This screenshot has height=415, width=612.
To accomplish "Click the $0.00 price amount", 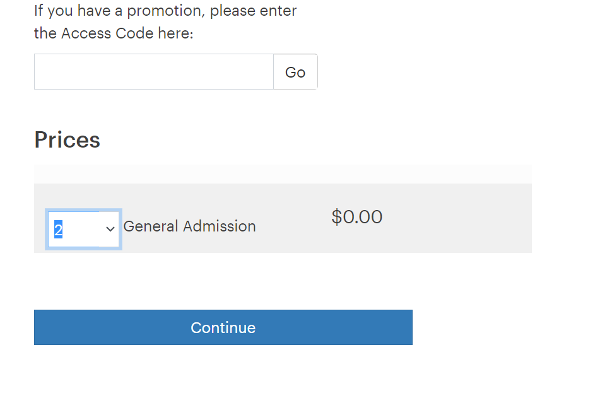I will point(356,217).
